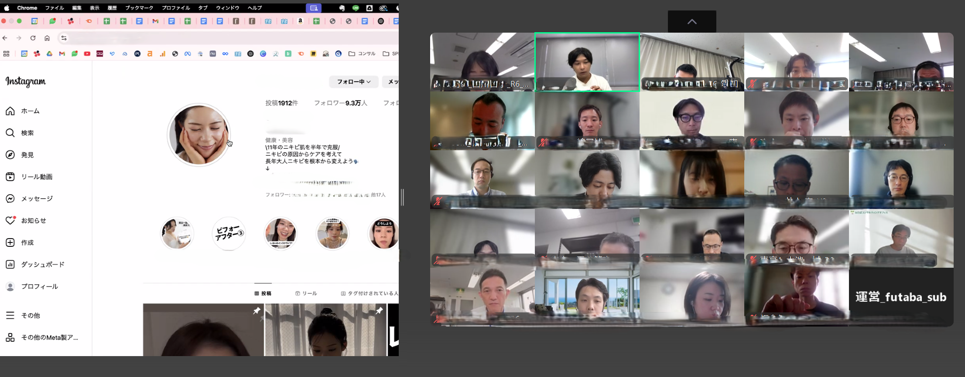Open the ビフォーアフター③ story highlight
Image resolution: width=965 pixels, height=377 pixels.
229,234
